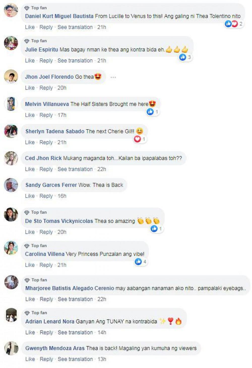The image size is (252, 368).
Task: Reply to Gwenyth Mendoza Aras' comment
Action: 46,359
